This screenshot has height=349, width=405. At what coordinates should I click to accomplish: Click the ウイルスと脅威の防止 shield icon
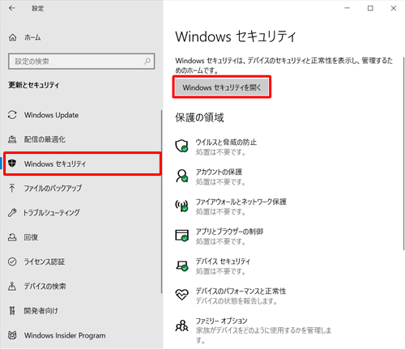(x=181, y=146)
